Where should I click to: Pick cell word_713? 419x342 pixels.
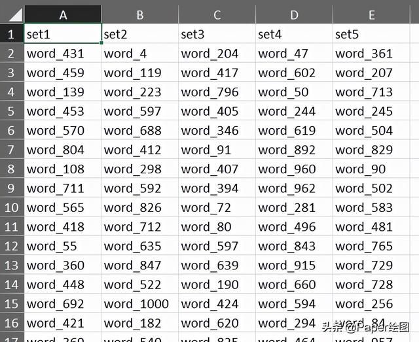[371, 92]
